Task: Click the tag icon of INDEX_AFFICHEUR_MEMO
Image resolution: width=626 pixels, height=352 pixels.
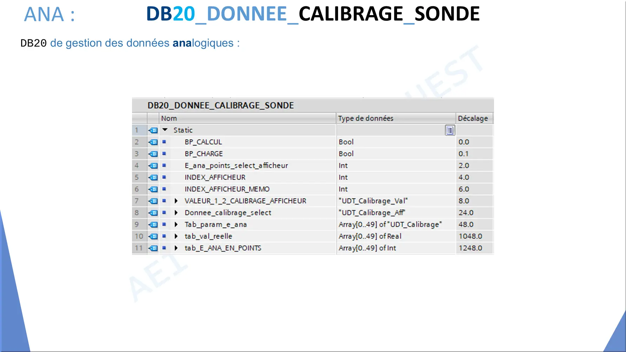Action: 153,189
